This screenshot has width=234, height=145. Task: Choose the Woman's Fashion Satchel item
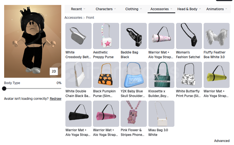pyautogui.click(x=189, y=36)
